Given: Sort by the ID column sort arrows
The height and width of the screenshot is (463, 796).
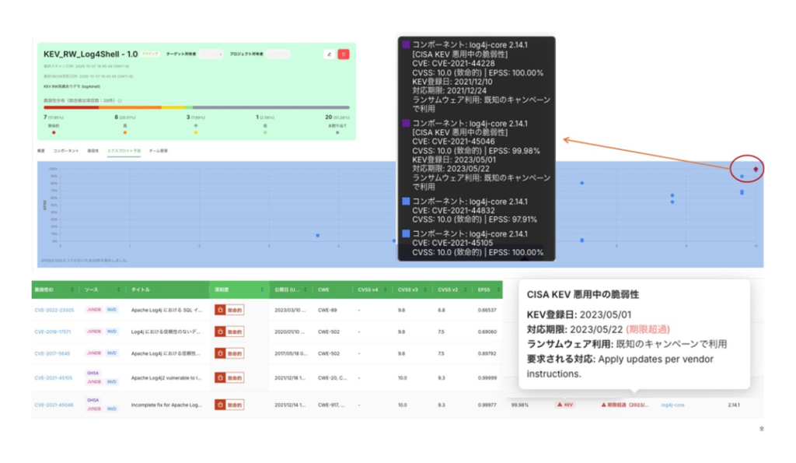Looking at the screenshot, I should (x=72, y=289).
